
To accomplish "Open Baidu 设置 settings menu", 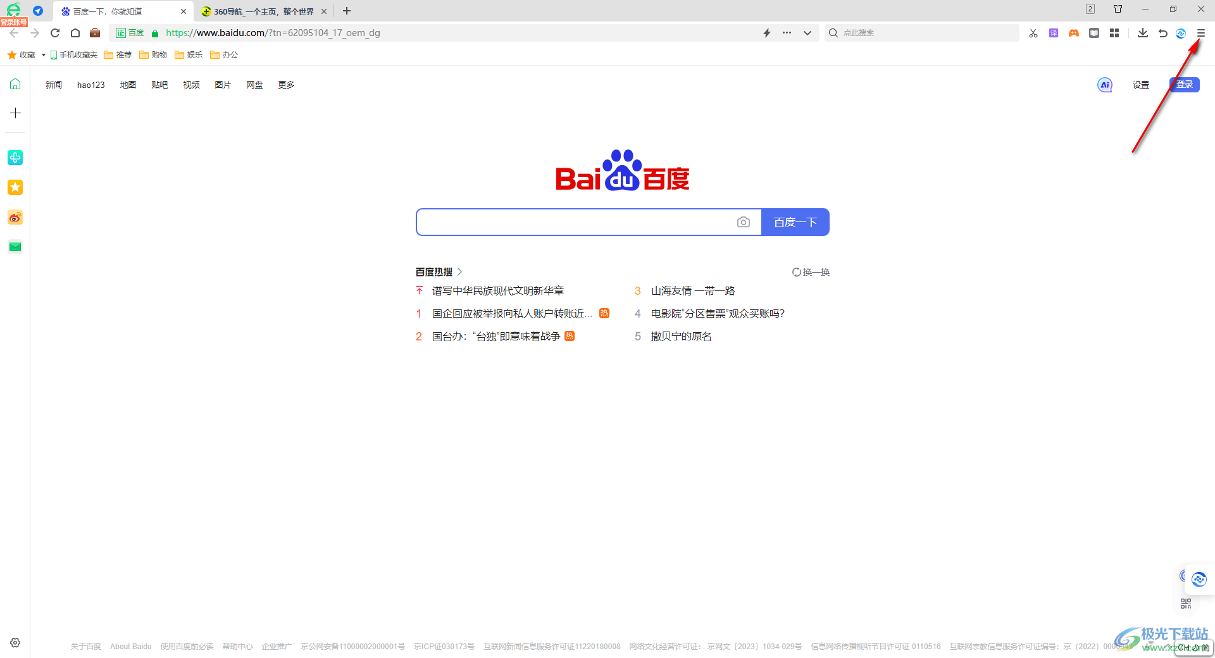I will 1141,85.
